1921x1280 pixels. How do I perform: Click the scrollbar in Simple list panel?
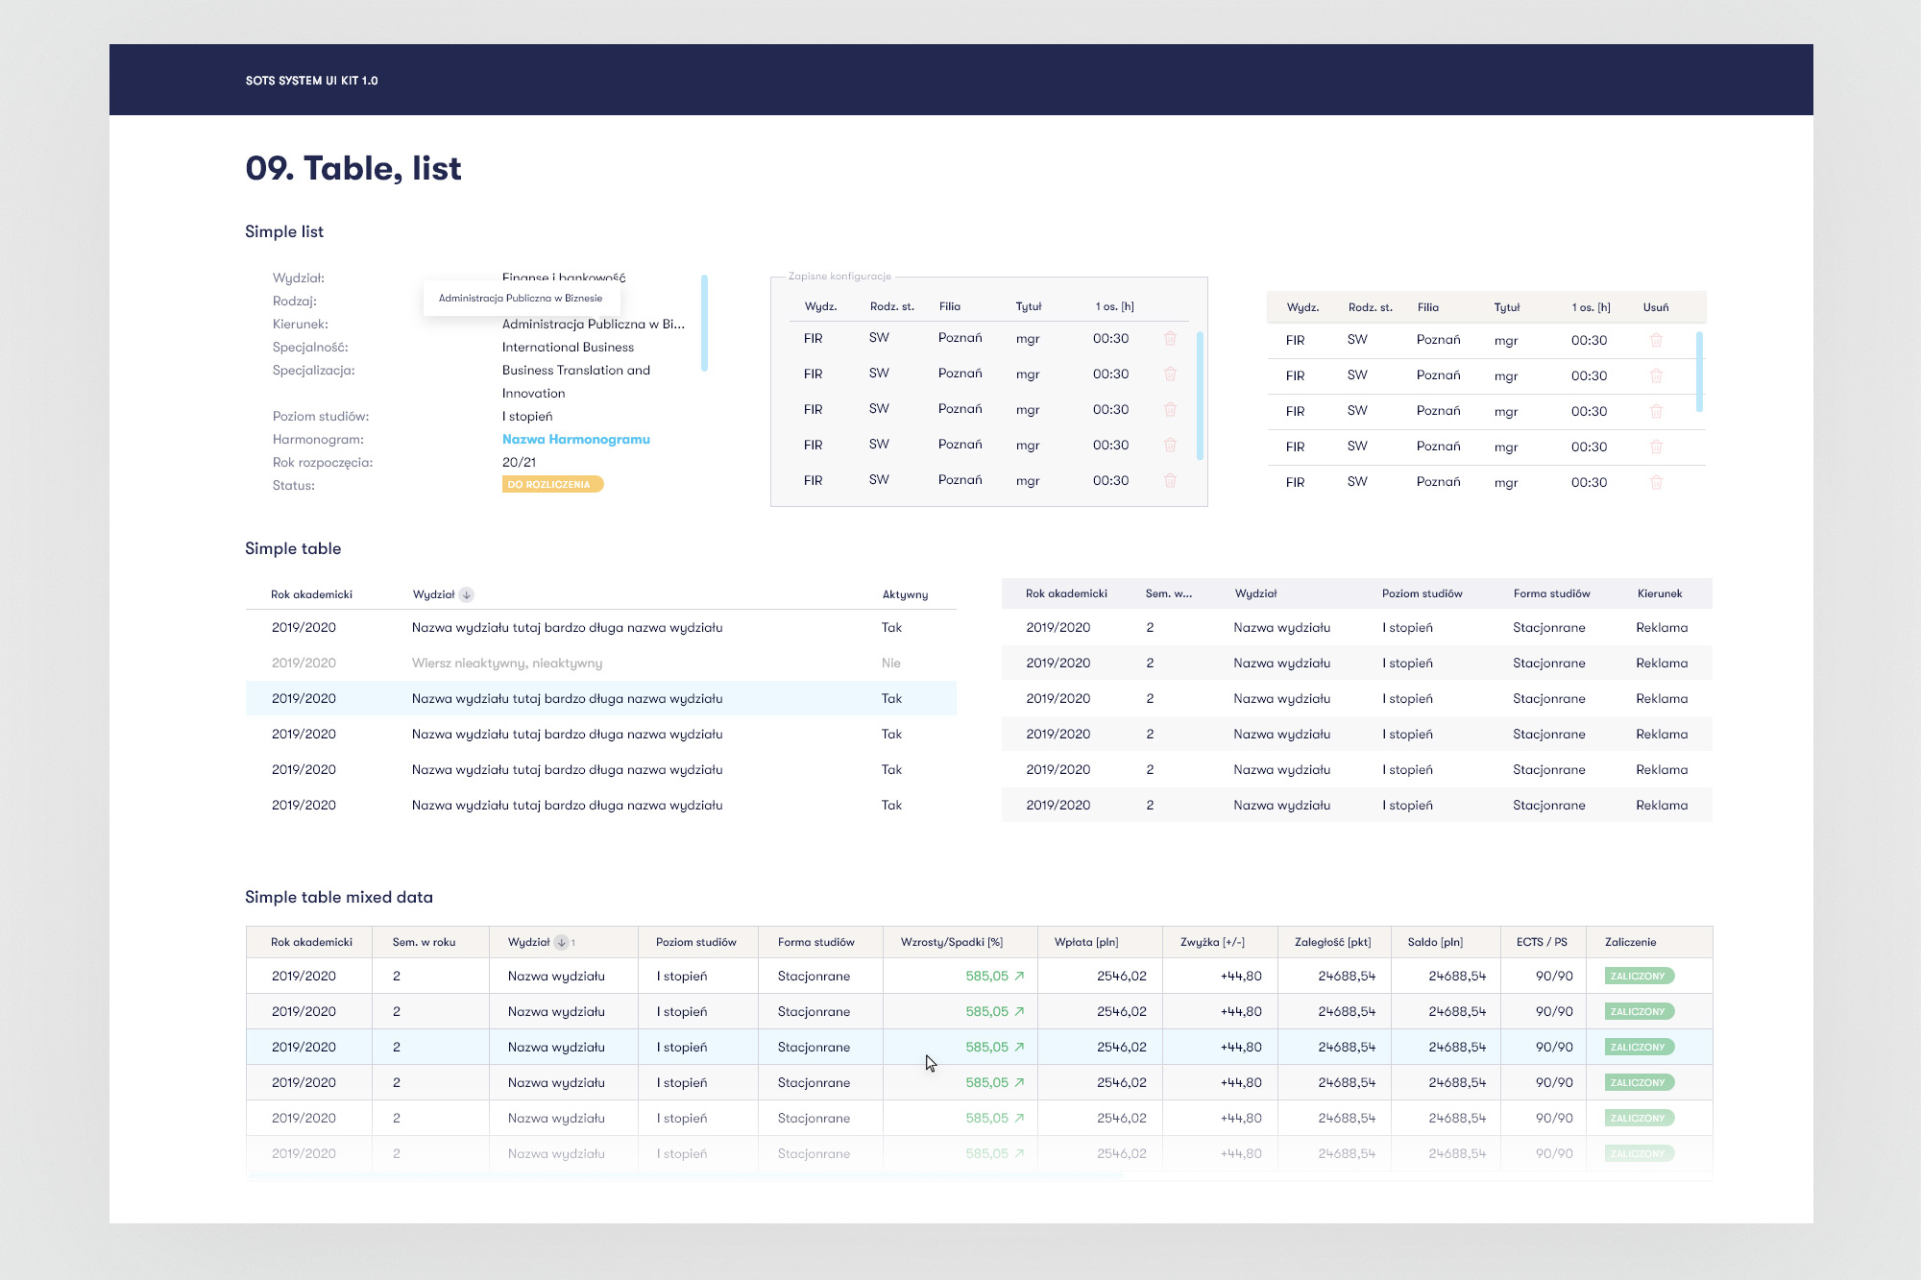point(704,323)
